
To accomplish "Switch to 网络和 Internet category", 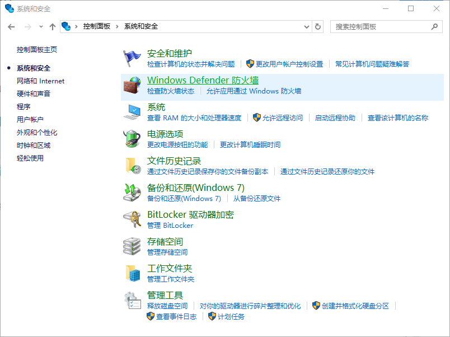I will coord(40,81).
